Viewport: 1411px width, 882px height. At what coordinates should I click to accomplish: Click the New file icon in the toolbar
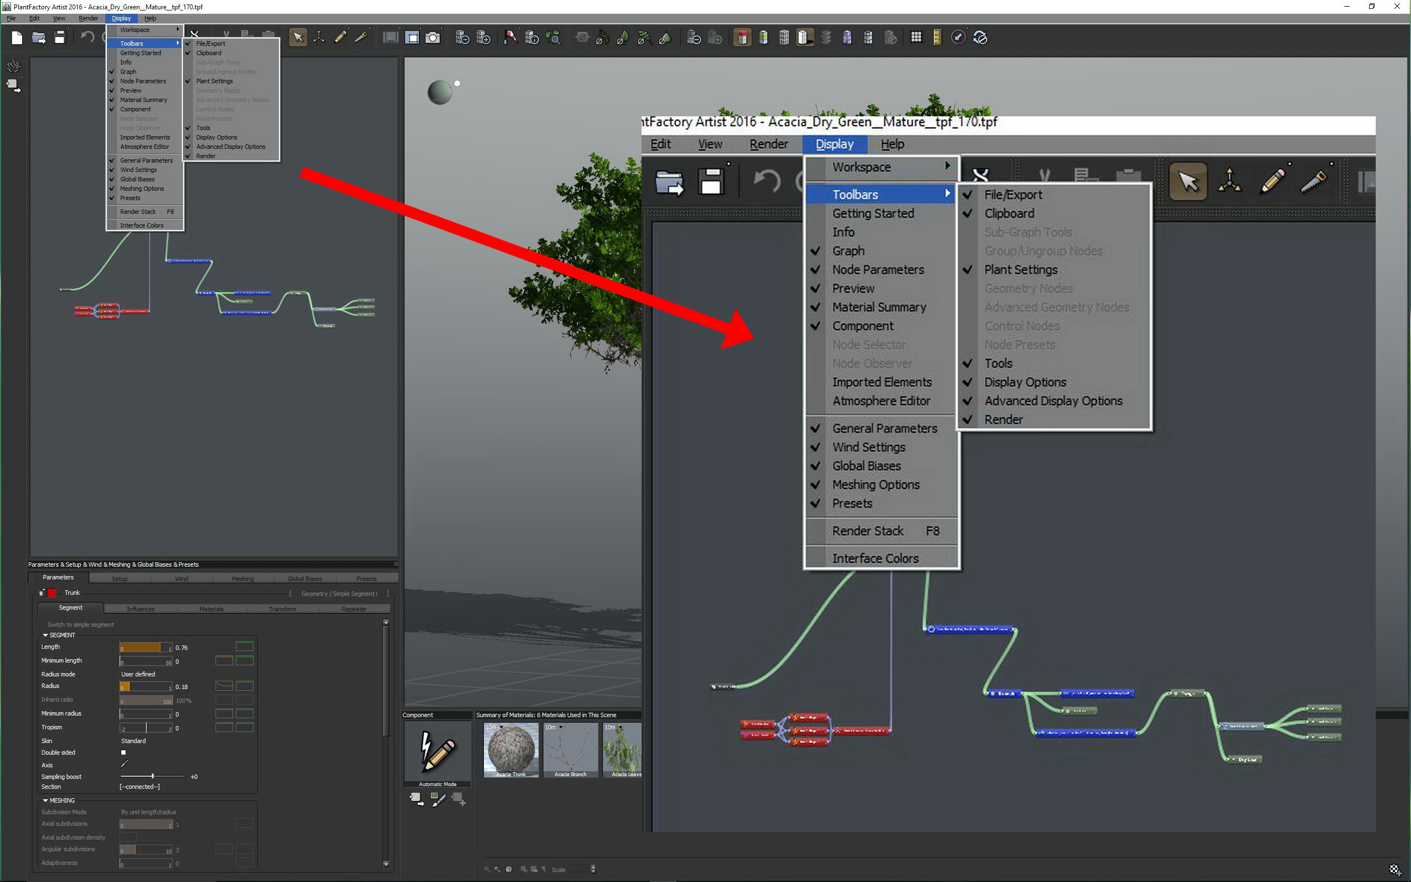(17, 38)
